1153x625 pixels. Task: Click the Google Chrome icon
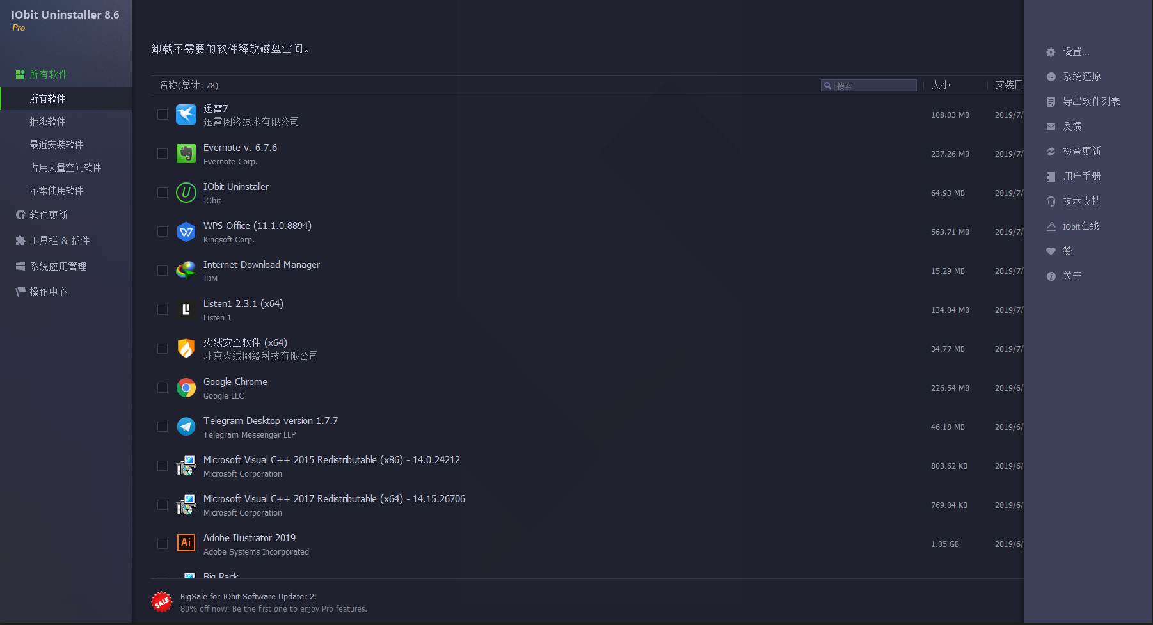(186, 388)
